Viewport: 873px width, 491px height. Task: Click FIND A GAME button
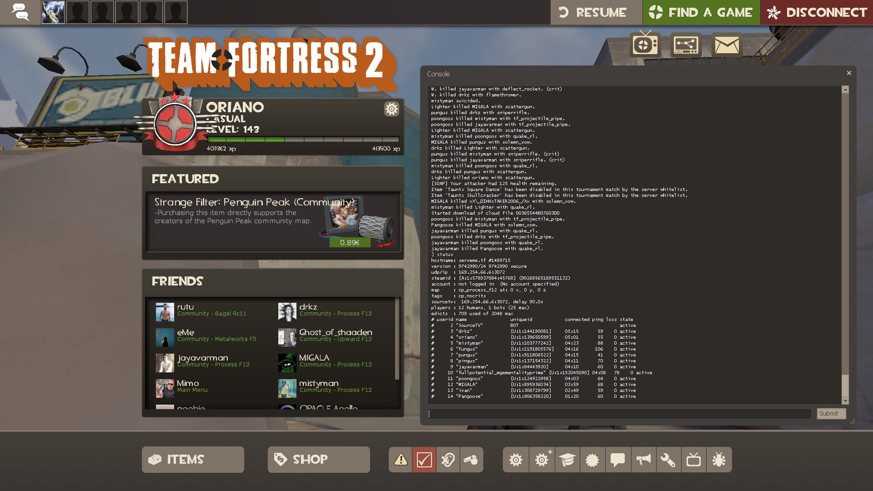pos(701,12)
